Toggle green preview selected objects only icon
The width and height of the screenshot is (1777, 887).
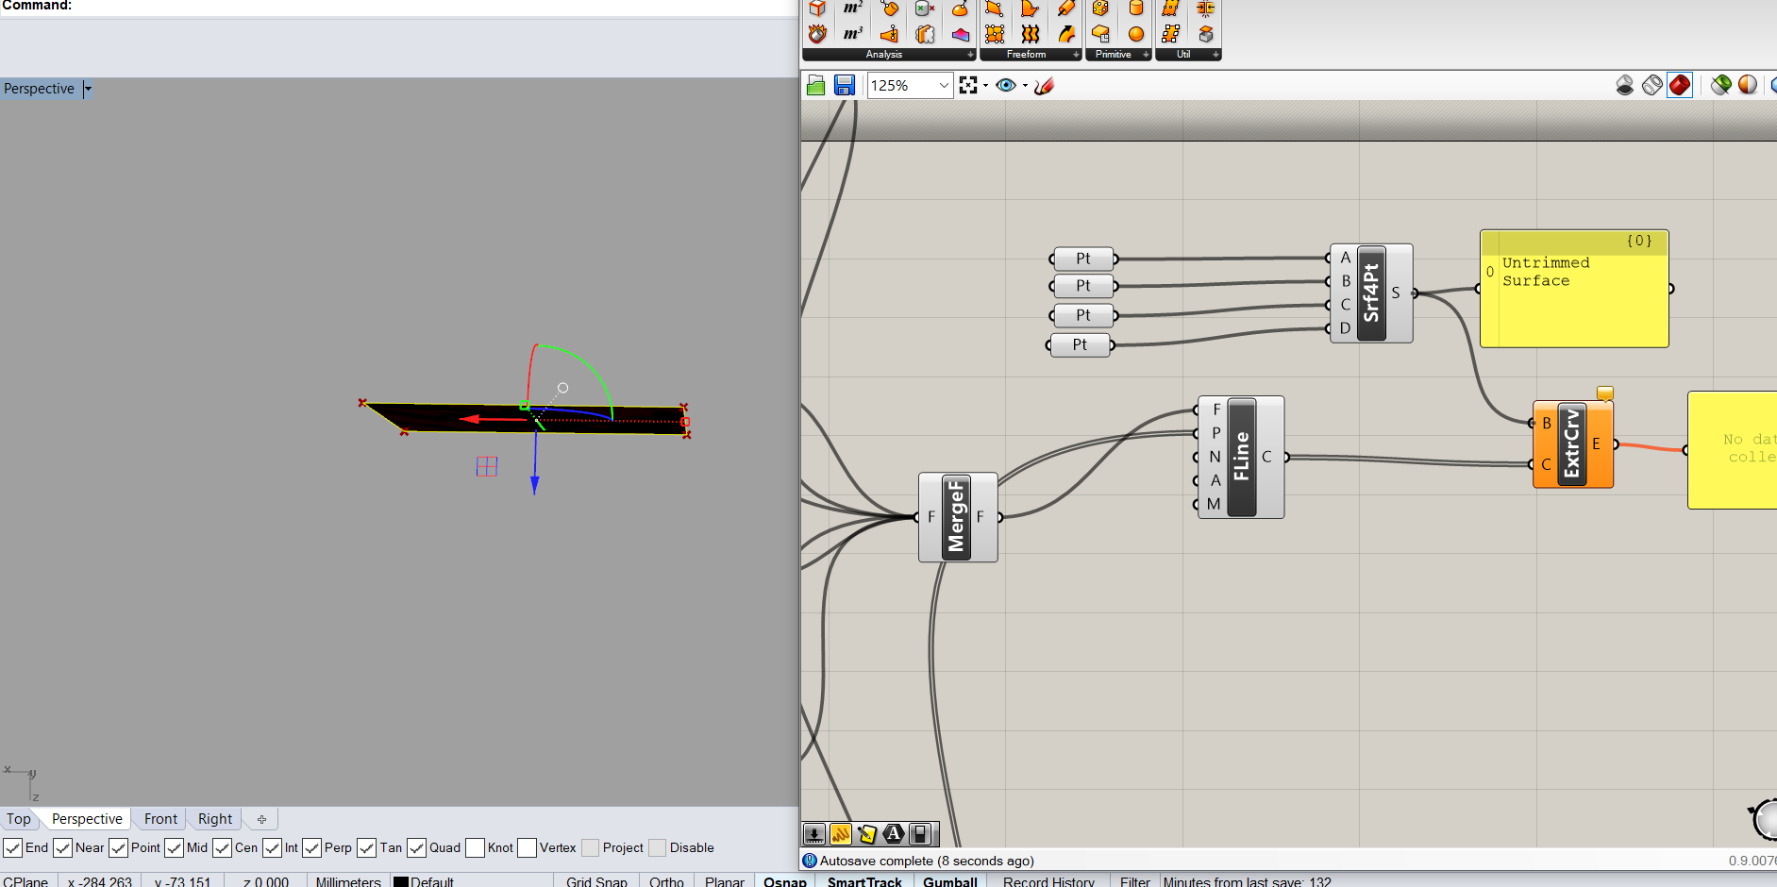(1721, 86)
